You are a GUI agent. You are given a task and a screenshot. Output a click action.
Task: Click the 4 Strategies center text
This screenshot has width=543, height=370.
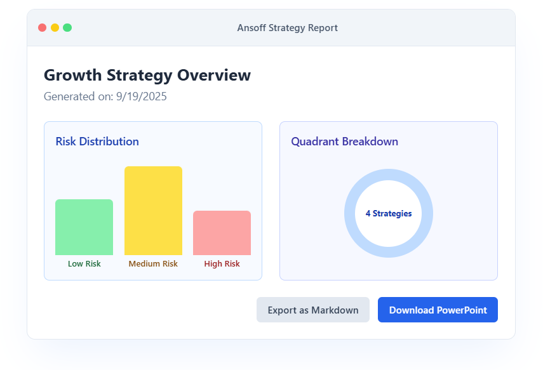pos(389,213)
